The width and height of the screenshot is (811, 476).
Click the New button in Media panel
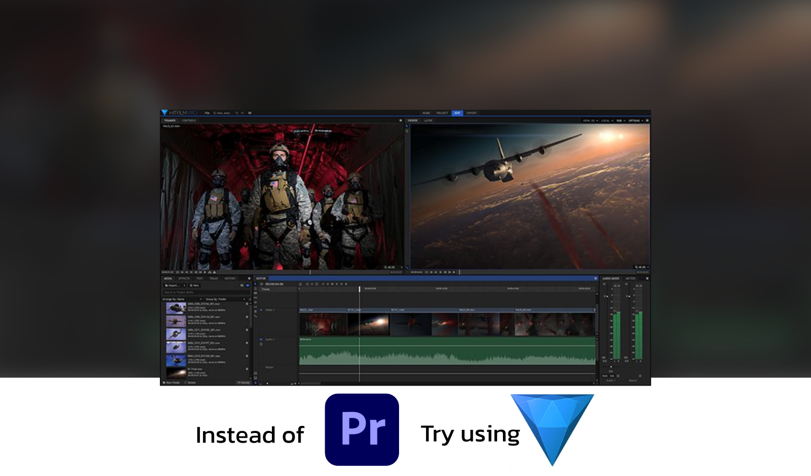click(194, 286)
